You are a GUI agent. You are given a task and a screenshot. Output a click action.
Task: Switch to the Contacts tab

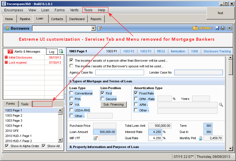(x=57, y=19)
